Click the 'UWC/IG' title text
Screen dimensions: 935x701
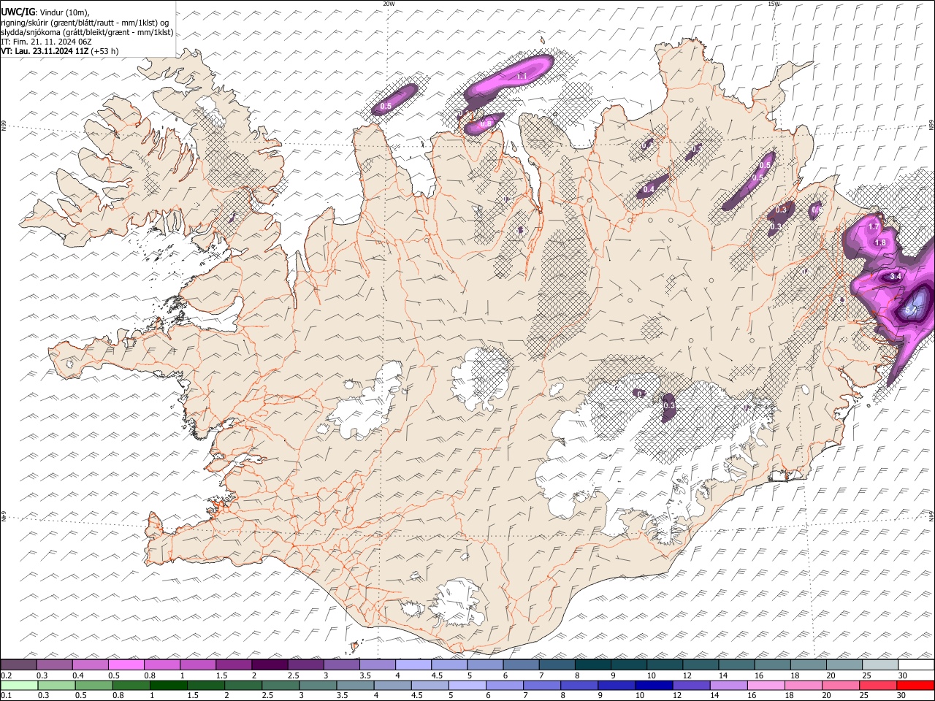click(x=18, y=12)
